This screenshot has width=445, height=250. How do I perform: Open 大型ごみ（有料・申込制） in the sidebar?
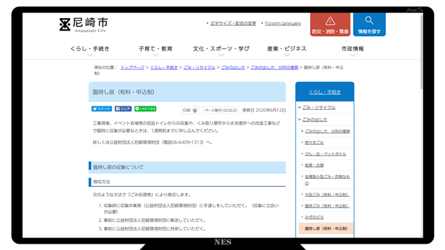[327, 194]
